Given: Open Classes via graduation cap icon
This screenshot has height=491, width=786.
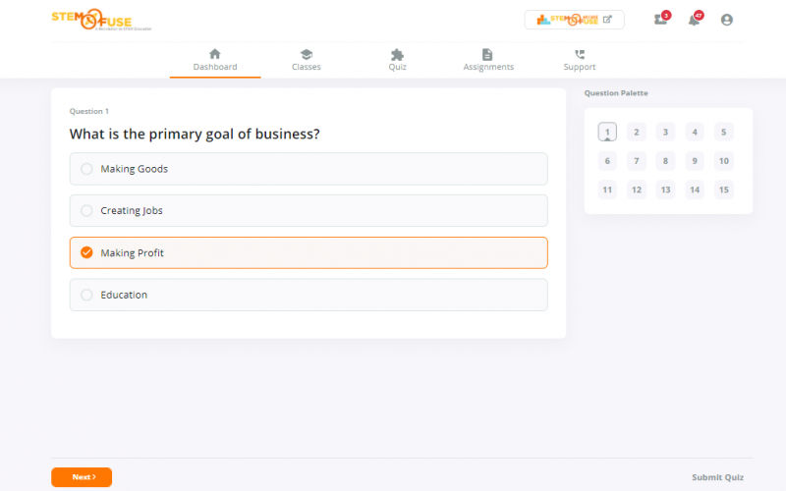Looking at the screenshot, I should [306, 54].
